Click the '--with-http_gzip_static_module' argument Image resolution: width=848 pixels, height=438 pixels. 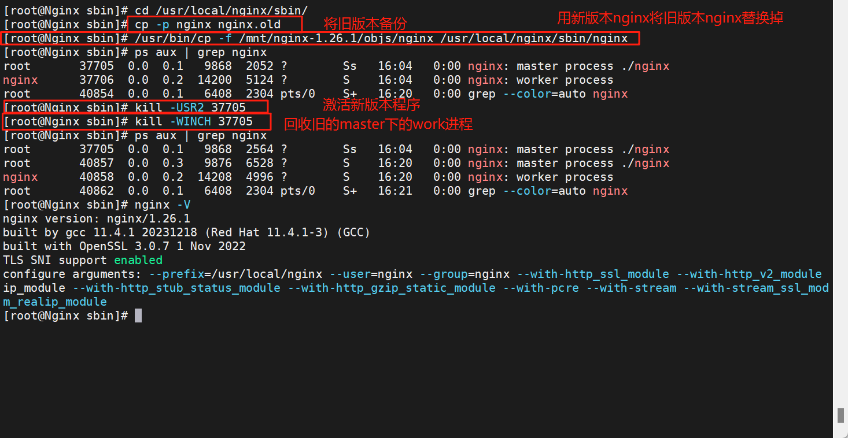(392, 288)
